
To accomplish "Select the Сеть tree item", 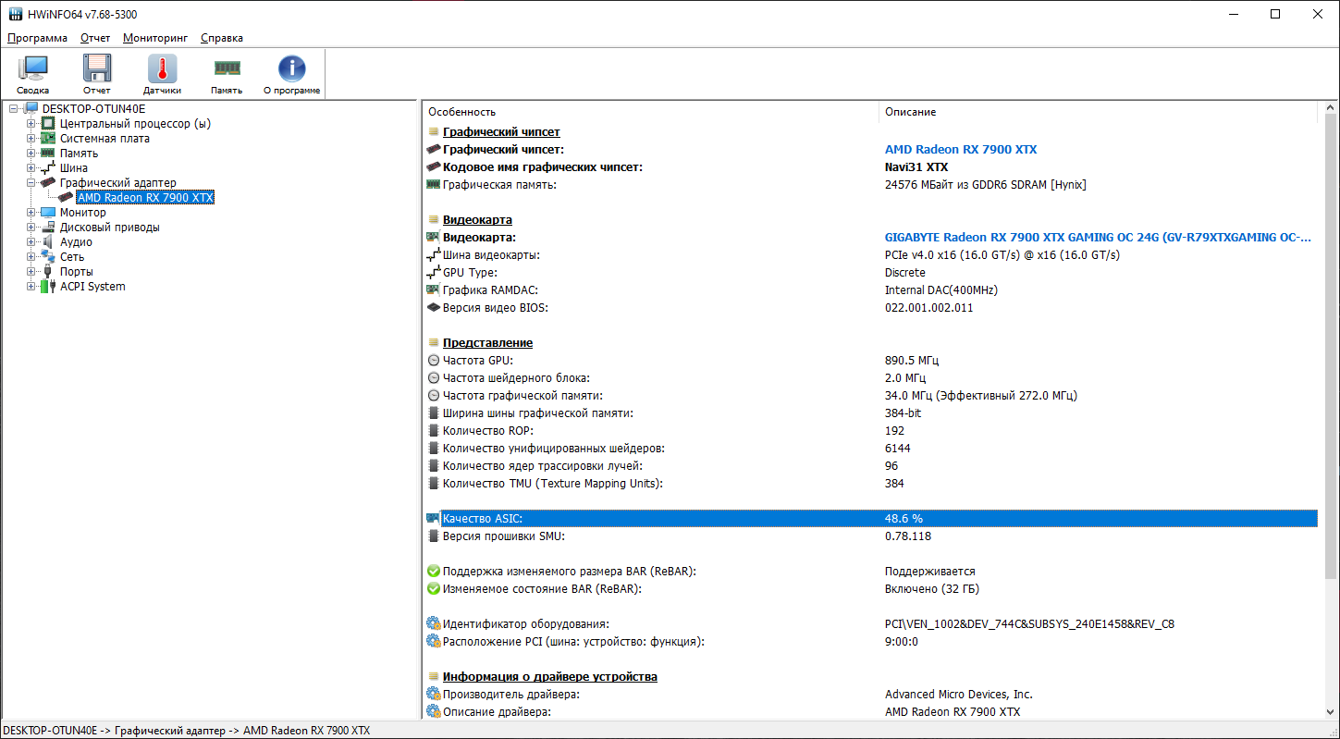I will pos(72,257).
